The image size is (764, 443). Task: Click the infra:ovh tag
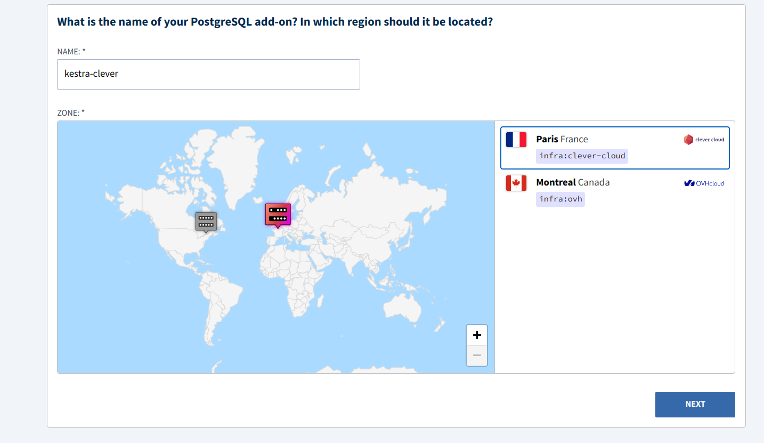pos(560,199)
